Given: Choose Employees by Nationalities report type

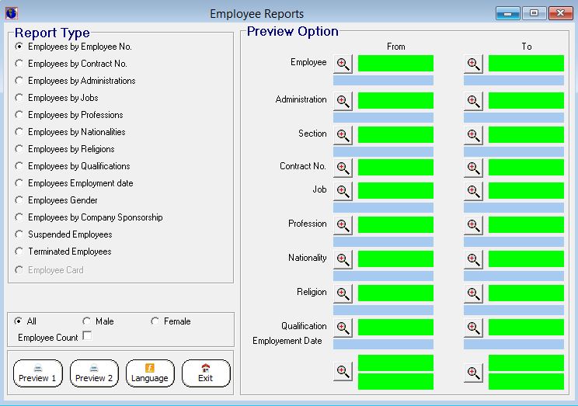Looking at the screenshot, I should coord(19,132).
